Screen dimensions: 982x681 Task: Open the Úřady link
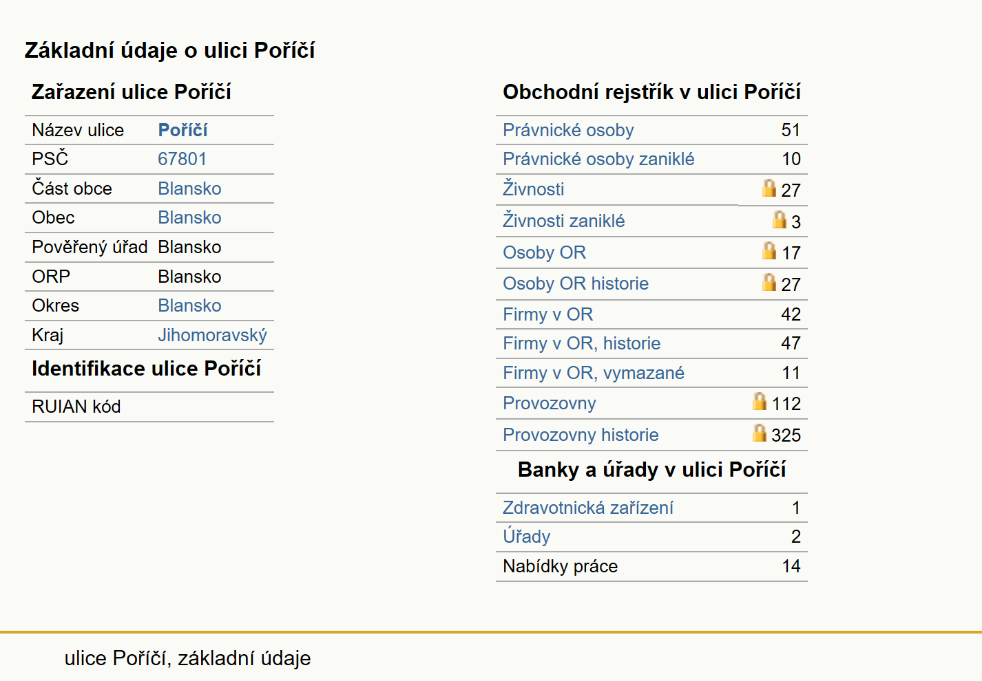pyautogui.click(x=527, y=536)
